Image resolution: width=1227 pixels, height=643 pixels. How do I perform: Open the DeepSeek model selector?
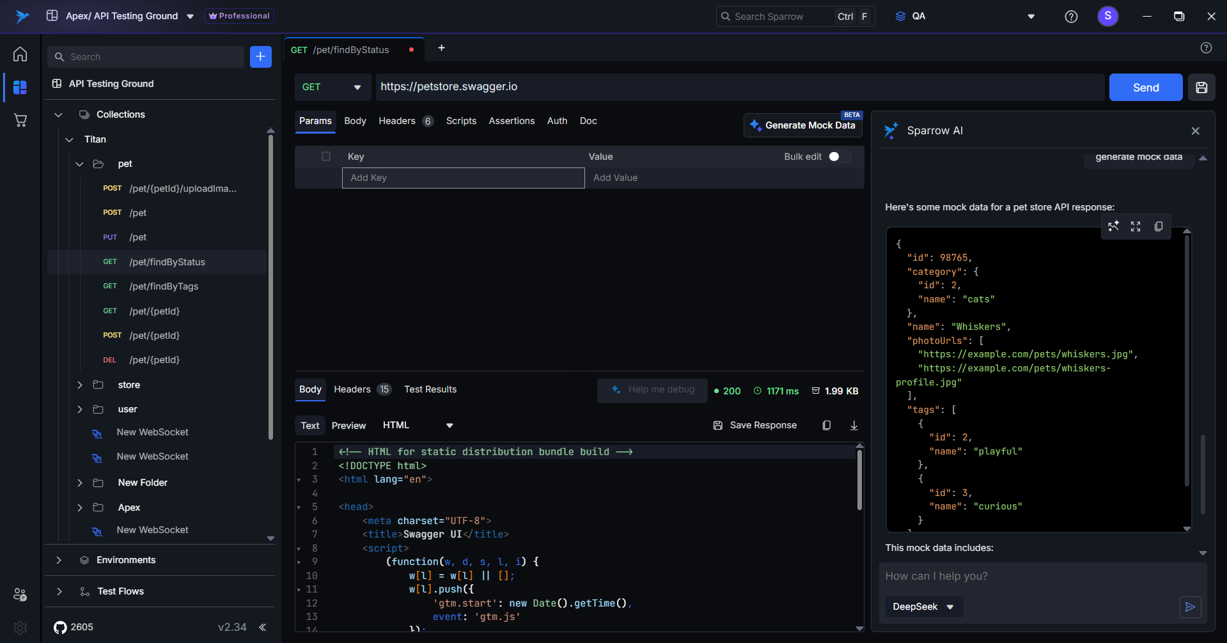coord(923,607)
